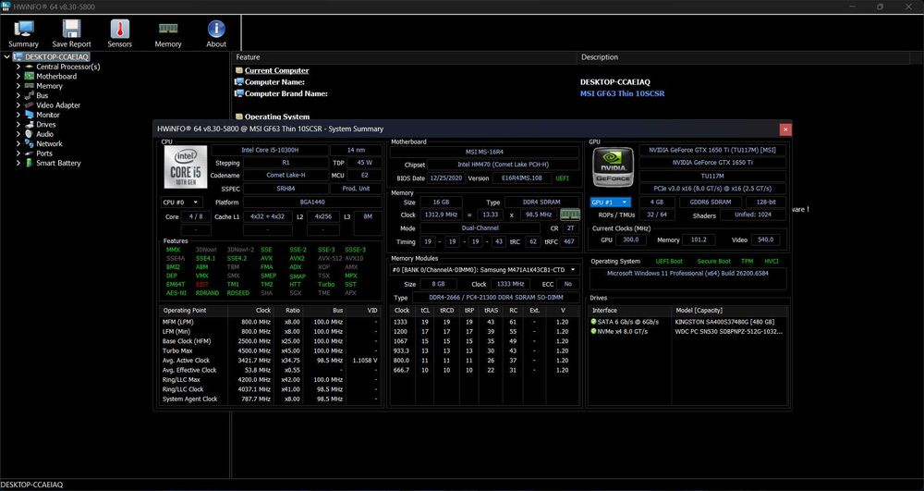Screen dimensions: 924x491
Task: Open the GPU #1 selector dropdown
Action: [611, 202]
